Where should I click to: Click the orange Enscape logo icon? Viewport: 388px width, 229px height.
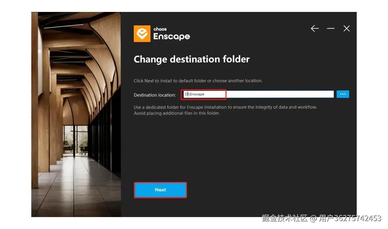[x=142, y=34]
